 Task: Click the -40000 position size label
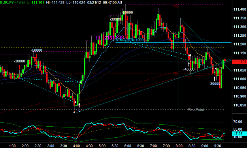(x=189, y=69)
